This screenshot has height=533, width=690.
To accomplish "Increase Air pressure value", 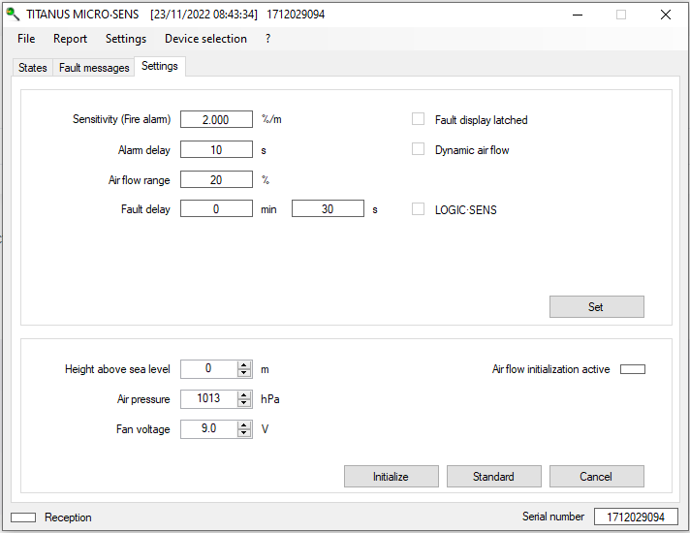I will 244,394.
